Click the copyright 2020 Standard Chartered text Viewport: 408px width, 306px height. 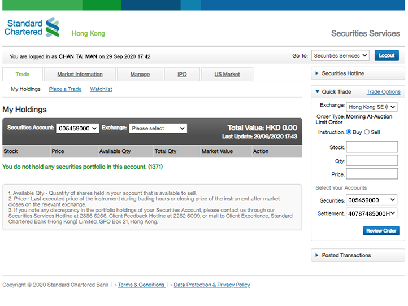point(55,285)
